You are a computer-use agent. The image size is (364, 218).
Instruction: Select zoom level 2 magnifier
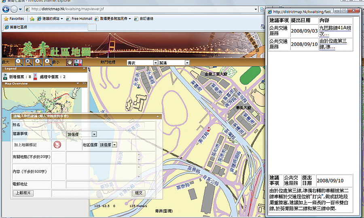(29, 62)
